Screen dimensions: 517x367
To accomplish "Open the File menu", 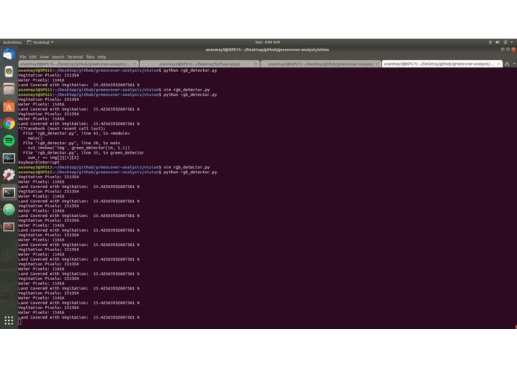I will [x=23, y=57].
